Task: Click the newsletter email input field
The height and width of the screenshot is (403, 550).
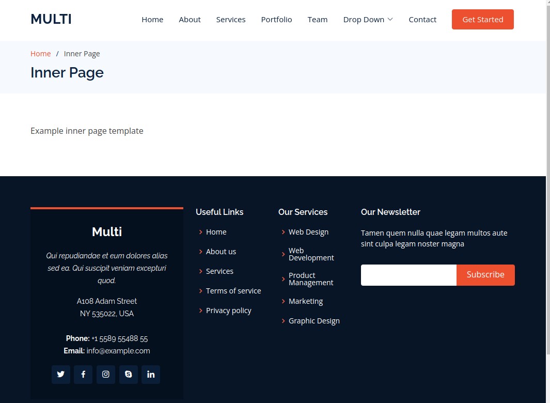Action: point(408,275)
